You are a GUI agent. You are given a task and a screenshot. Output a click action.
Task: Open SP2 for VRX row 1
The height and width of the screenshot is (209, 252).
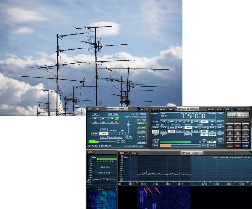pyautogui.click(x=104, y=122)
